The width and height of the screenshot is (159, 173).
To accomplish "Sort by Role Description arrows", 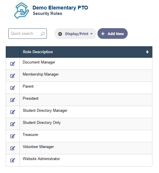I will pyautogui.click(x=147, y=52).
